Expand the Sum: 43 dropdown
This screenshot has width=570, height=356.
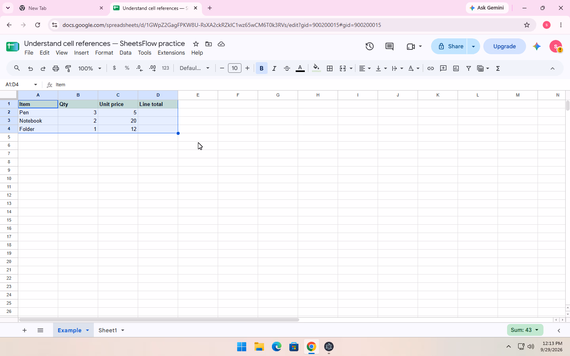537,330
